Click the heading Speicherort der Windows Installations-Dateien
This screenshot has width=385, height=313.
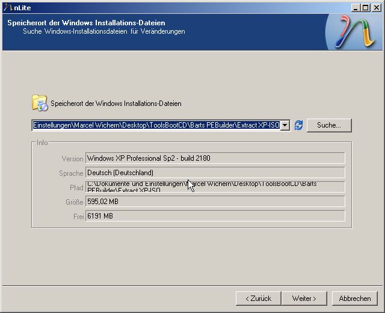click(86, 23)
